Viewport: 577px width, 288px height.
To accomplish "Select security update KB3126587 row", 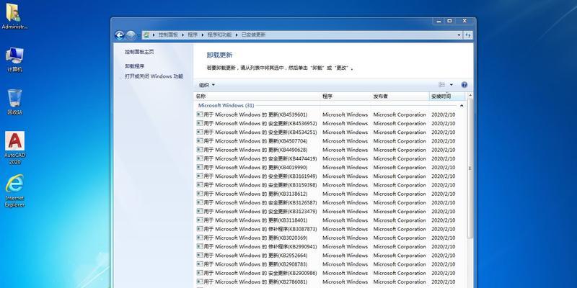I will 327,203.
